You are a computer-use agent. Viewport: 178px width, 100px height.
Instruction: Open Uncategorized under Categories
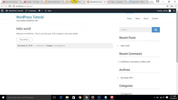coord(126,94)
